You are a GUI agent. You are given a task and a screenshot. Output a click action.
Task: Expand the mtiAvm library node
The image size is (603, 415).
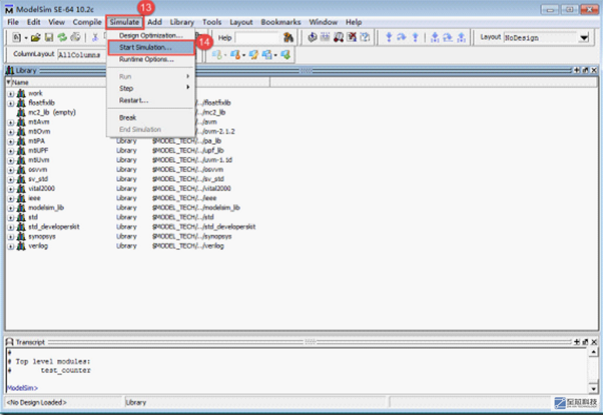11,122
